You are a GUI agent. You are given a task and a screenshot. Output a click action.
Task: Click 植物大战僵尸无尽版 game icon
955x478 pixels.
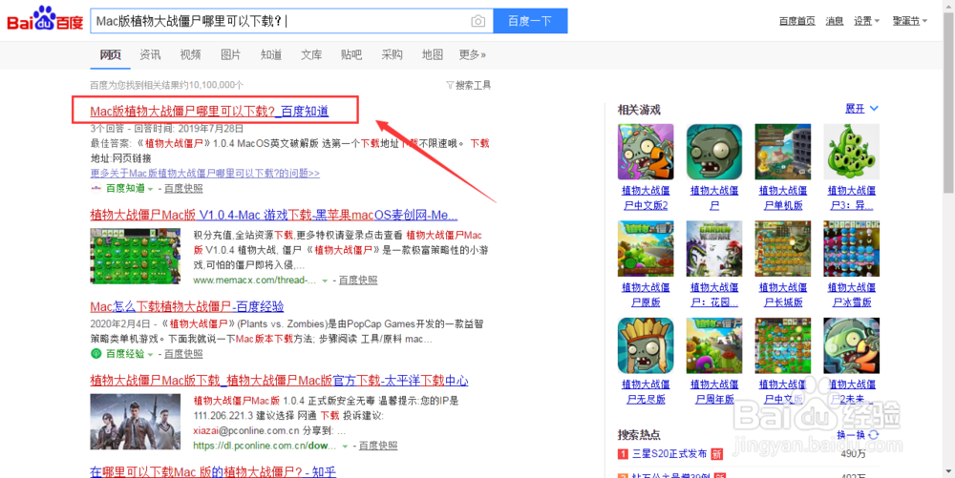point(646,345)
